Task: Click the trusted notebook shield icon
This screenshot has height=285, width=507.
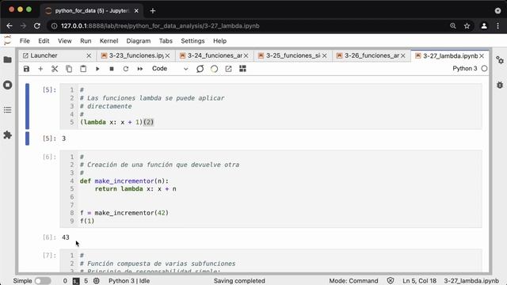Action: [x=391, y=281]
